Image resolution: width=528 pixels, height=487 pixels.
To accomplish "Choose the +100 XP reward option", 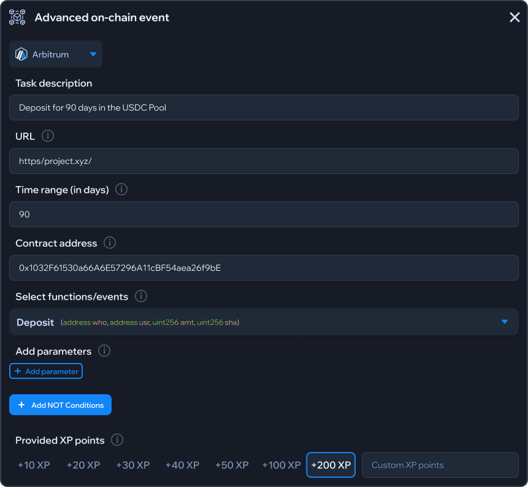I will click(x=281, y=465).
